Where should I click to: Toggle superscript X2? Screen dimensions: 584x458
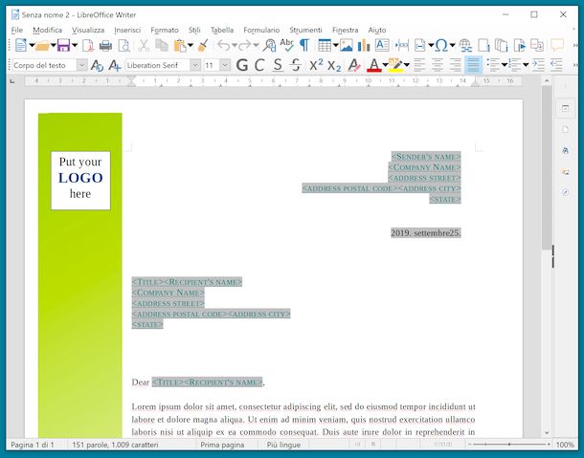pyautogui.click(x=316, y=65)
